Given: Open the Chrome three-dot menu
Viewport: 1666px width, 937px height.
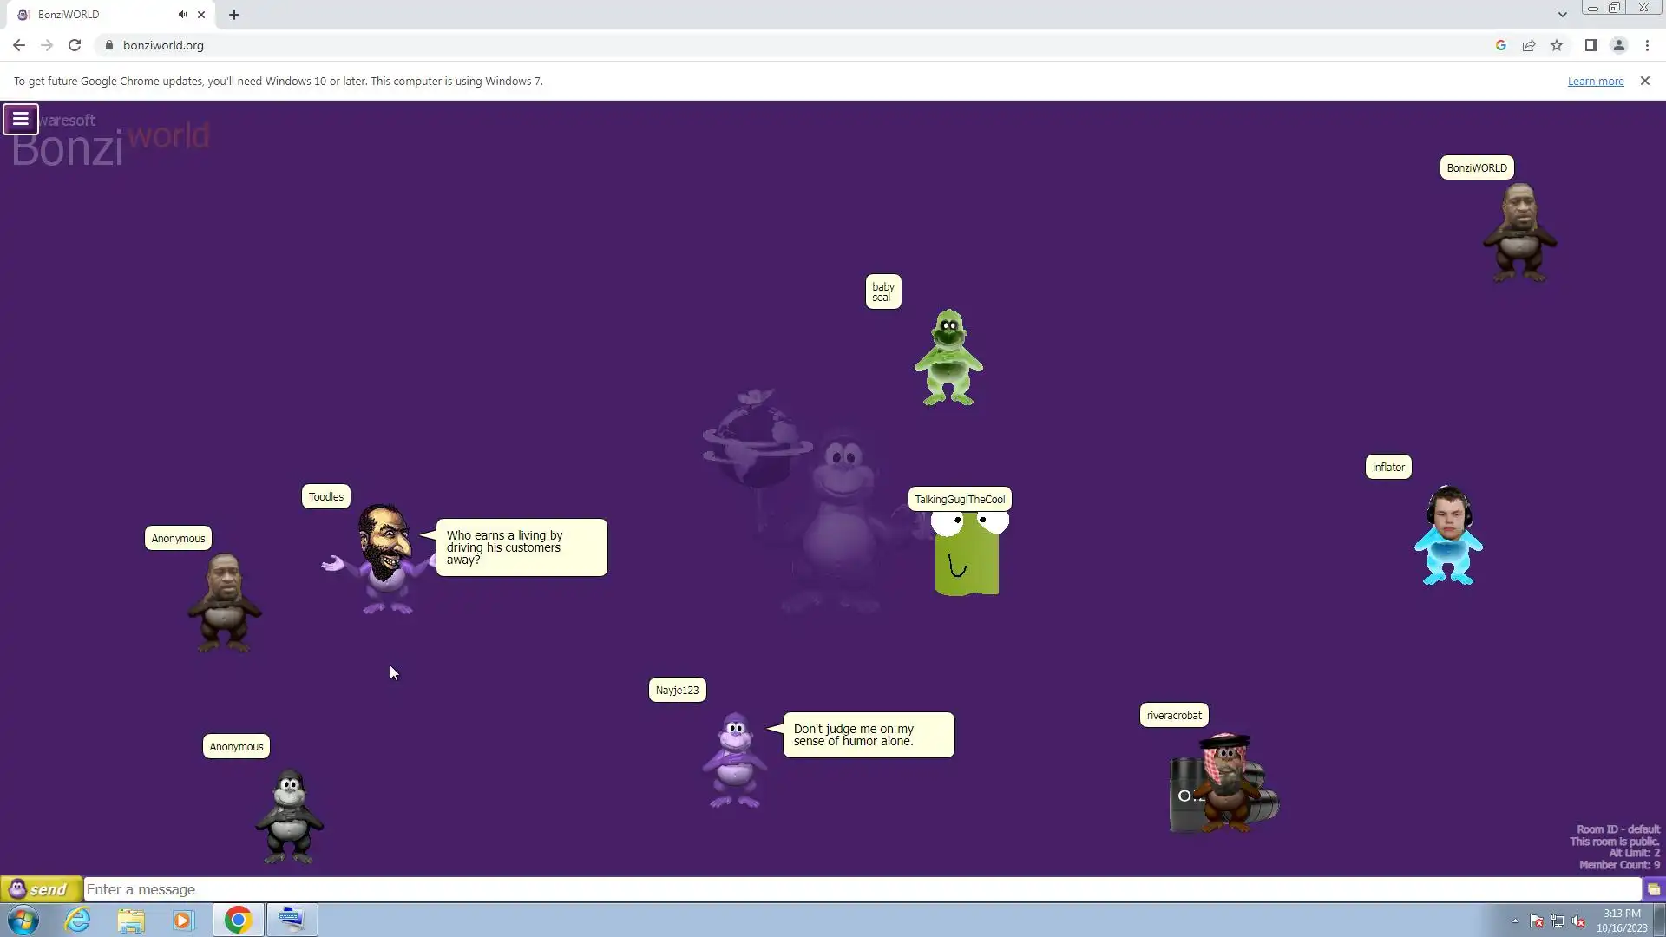Looking at the screenshot, I should 1647,45.
